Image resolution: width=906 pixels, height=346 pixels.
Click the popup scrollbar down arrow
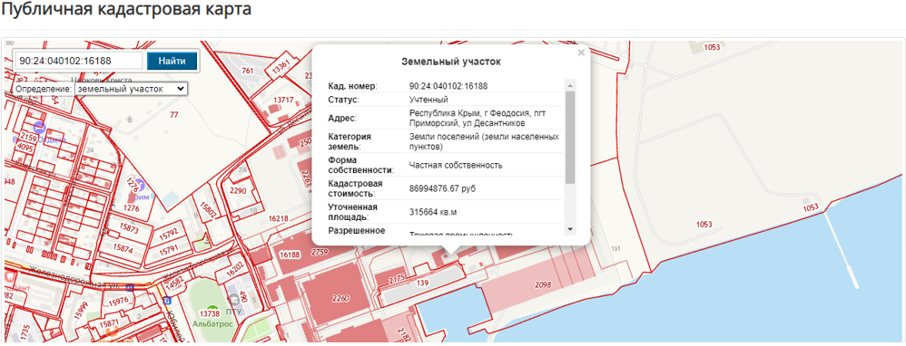coord(571,229)
